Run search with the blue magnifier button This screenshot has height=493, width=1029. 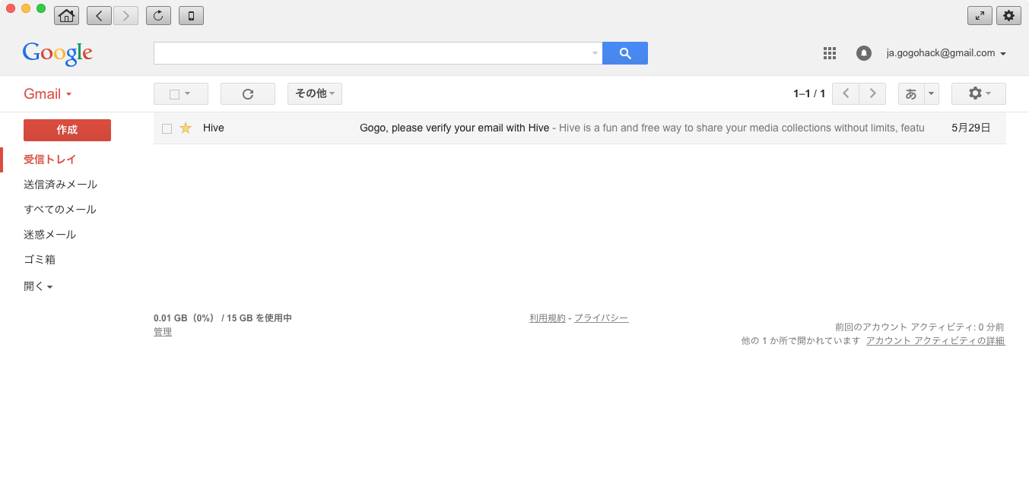(625, 53)
